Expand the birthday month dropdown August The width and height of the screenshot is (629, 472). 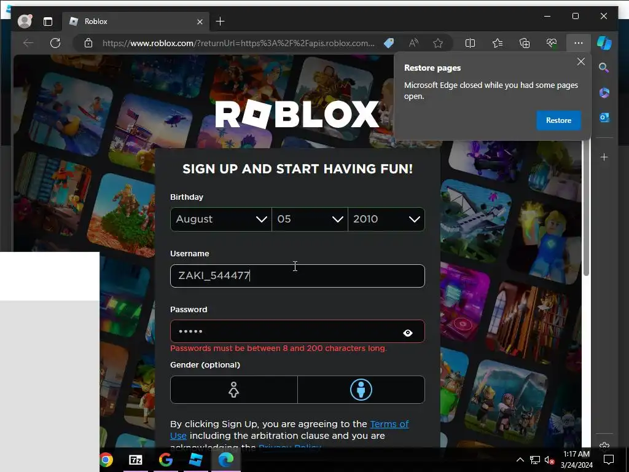(221, 219)
